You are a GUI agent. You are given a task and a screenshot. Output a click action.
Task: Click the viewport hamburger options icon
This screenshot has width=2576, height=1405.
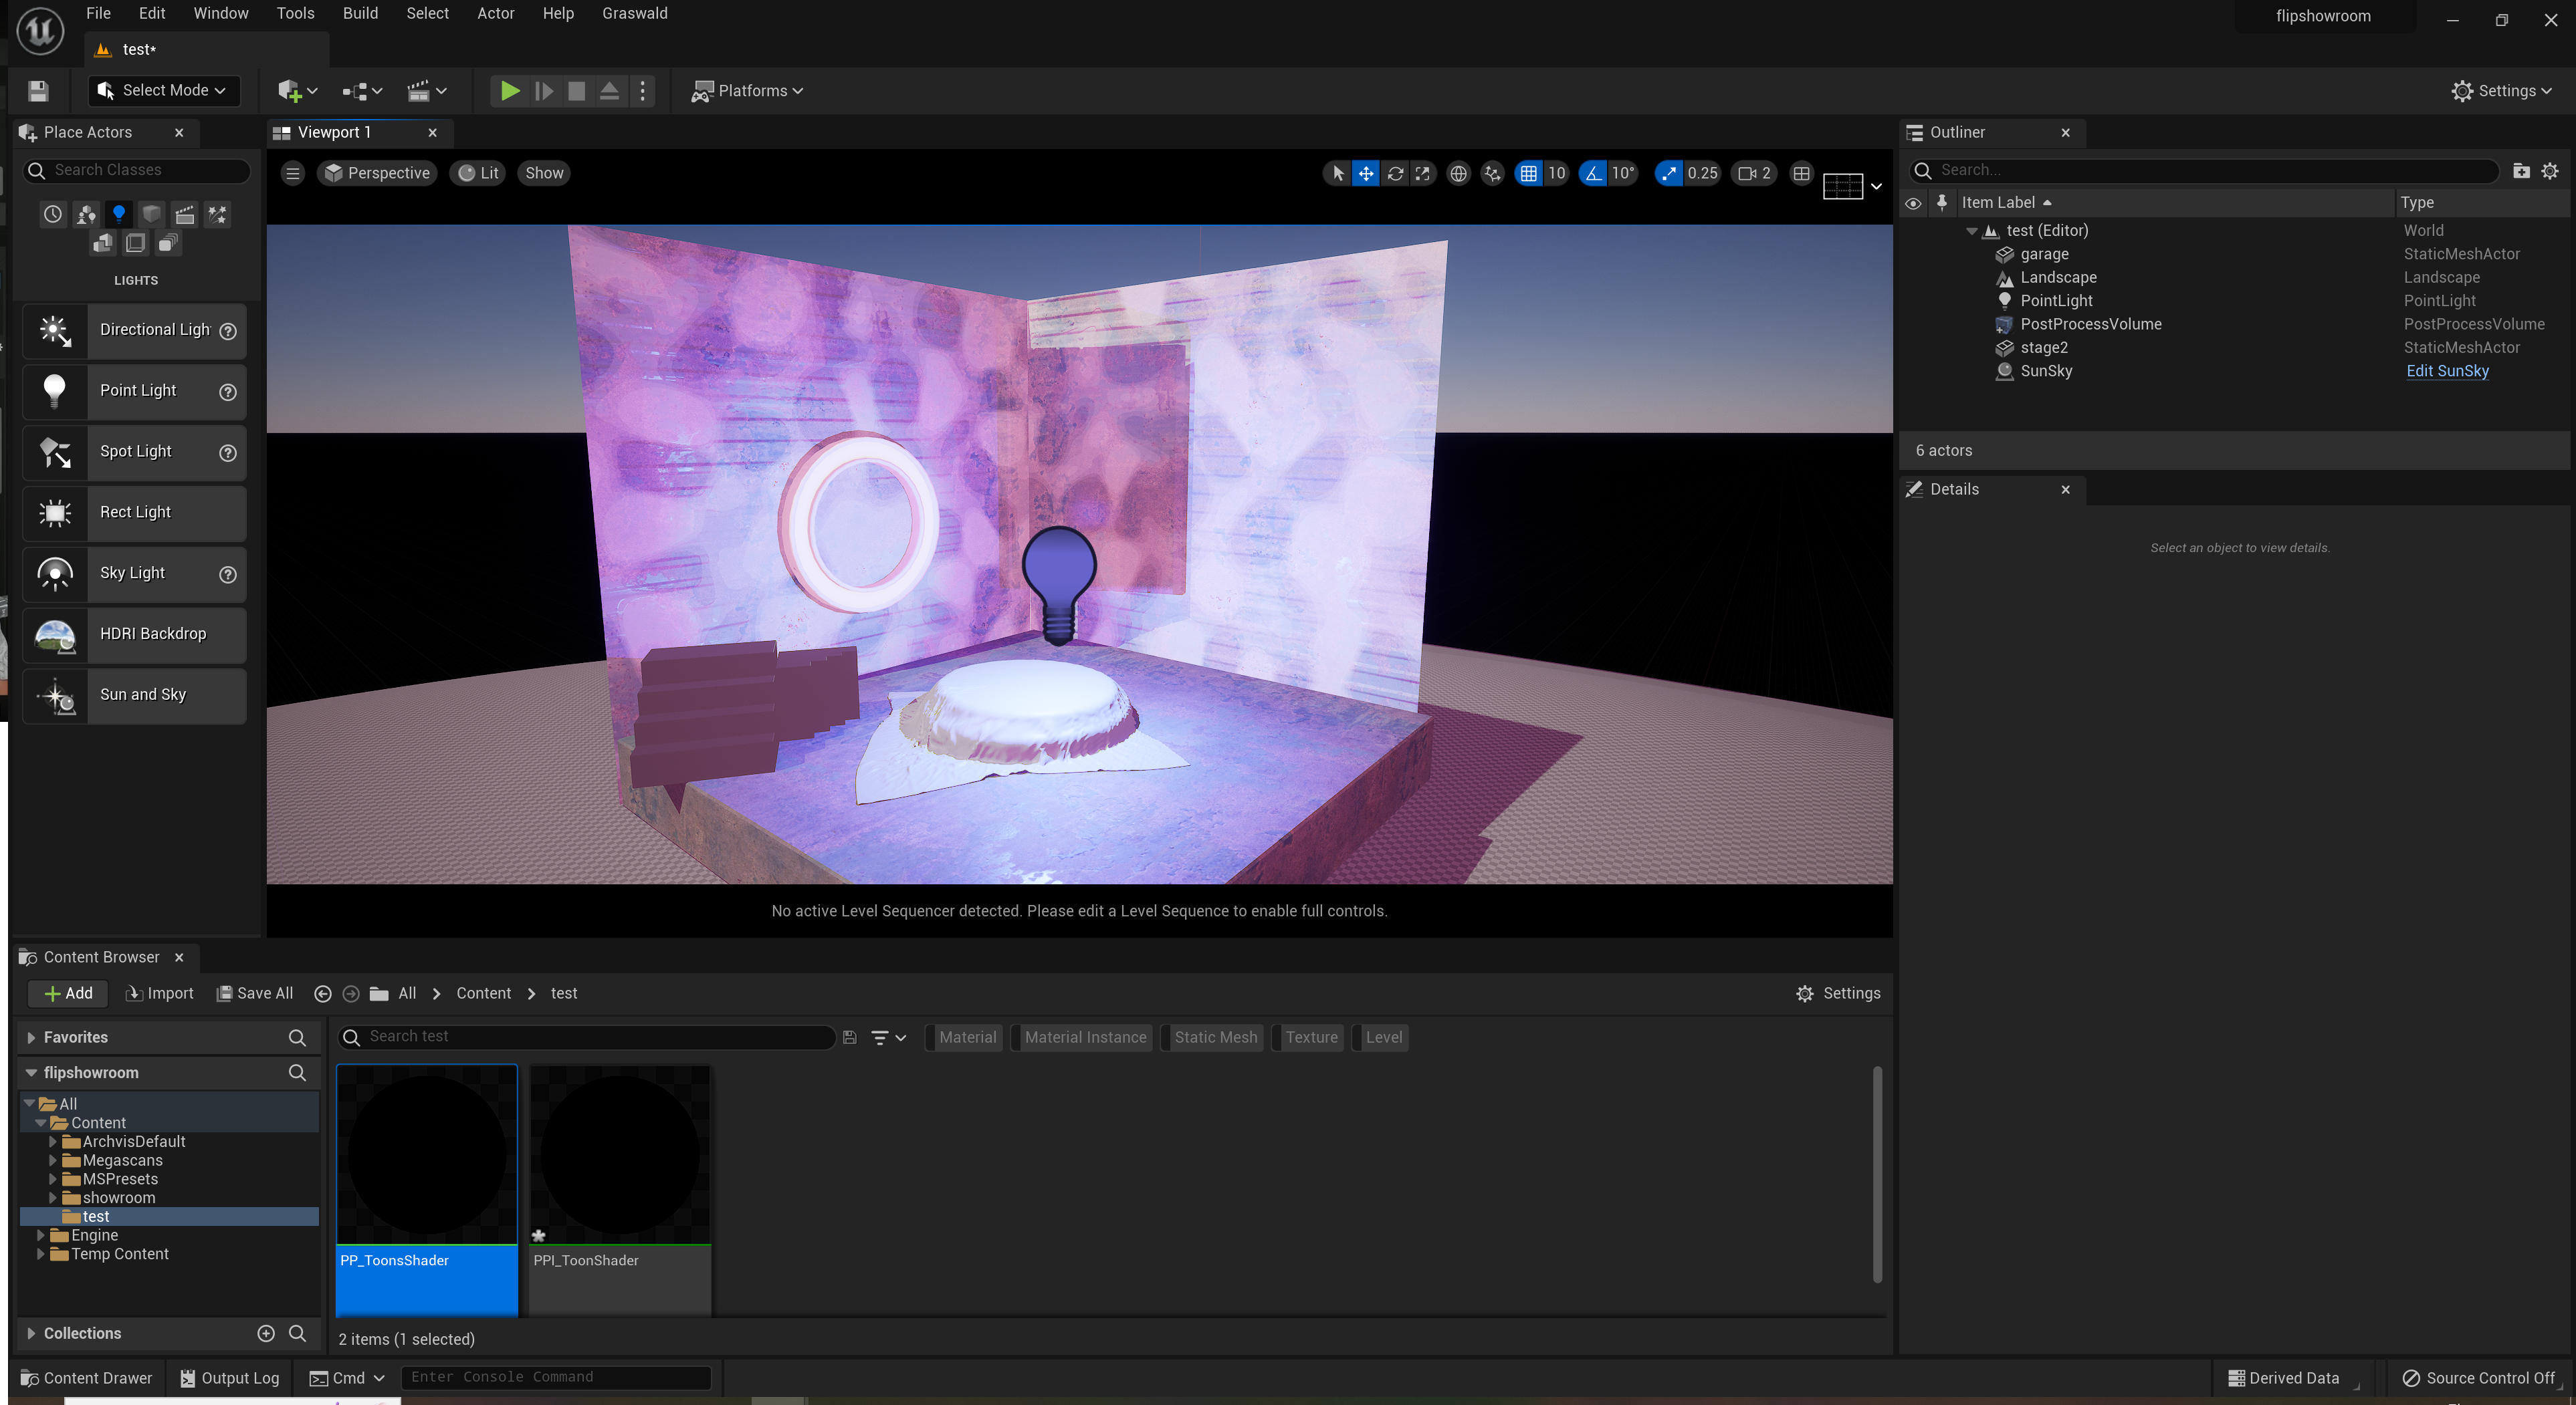click(293, 173)
